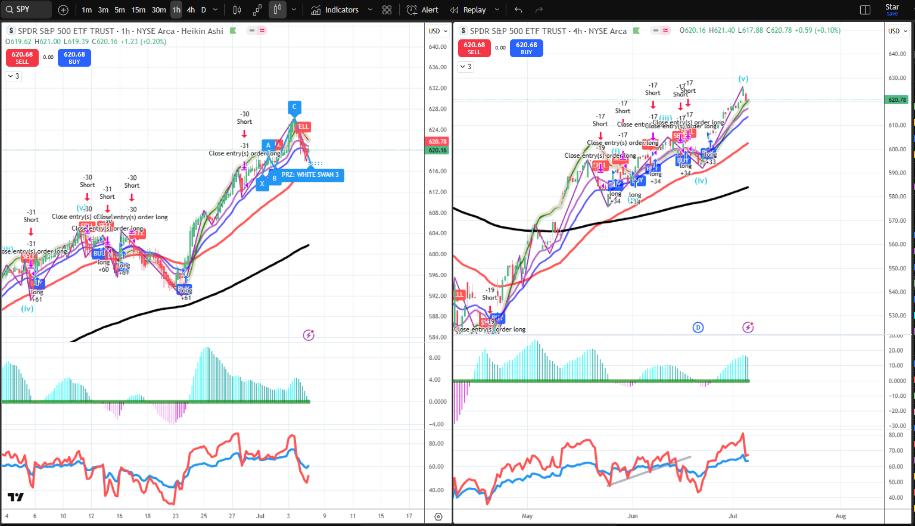The width and height of the screenshot is (915, 526).
Task: Switch to the 4h timeframe
Action: click(x=191, y=10)
